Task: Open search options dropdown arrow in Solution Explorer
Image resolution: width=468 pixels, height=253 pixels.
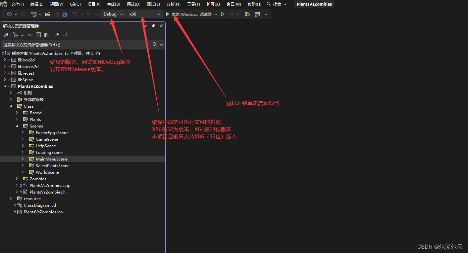Action: click(x=162, y=45)
